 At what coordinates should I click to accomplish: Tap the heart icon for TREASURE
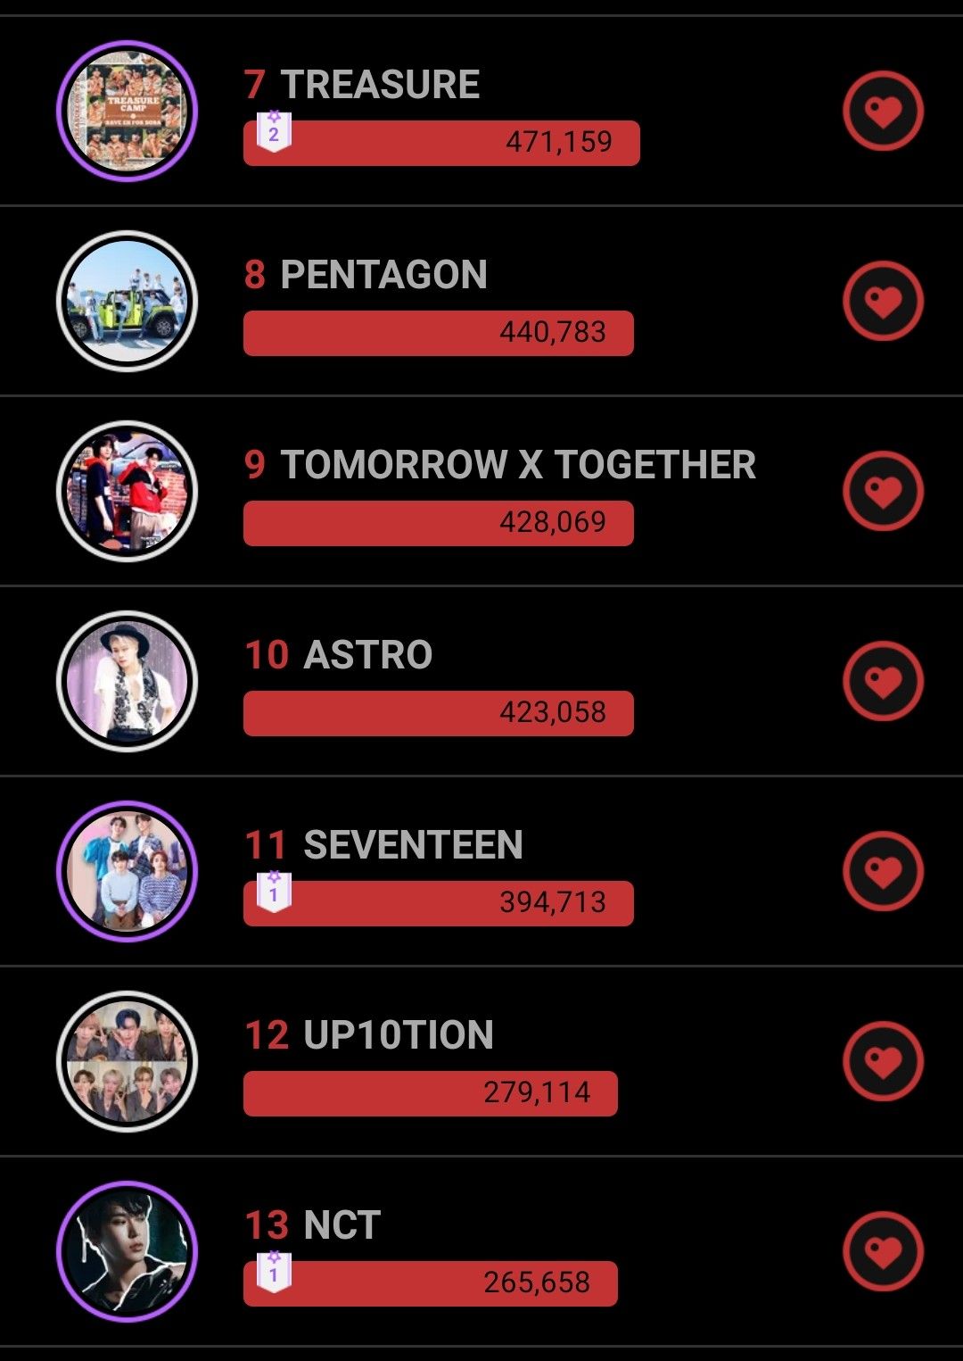(883, 112)
